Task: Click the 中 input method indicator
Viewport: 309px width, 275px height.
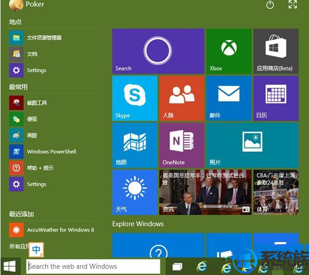Action: pos(37,250)
